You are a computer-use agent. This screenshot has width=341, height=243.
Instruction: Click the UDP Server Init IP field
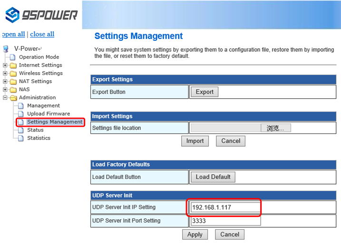click(225, 207)
